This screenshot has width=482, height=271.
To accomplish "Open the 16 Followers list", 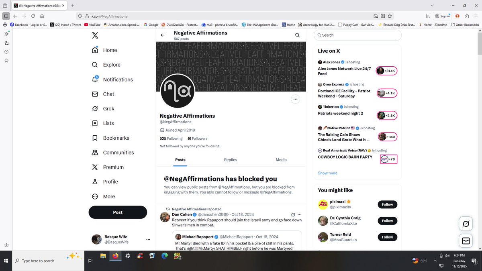I will (x=197, y=139).
